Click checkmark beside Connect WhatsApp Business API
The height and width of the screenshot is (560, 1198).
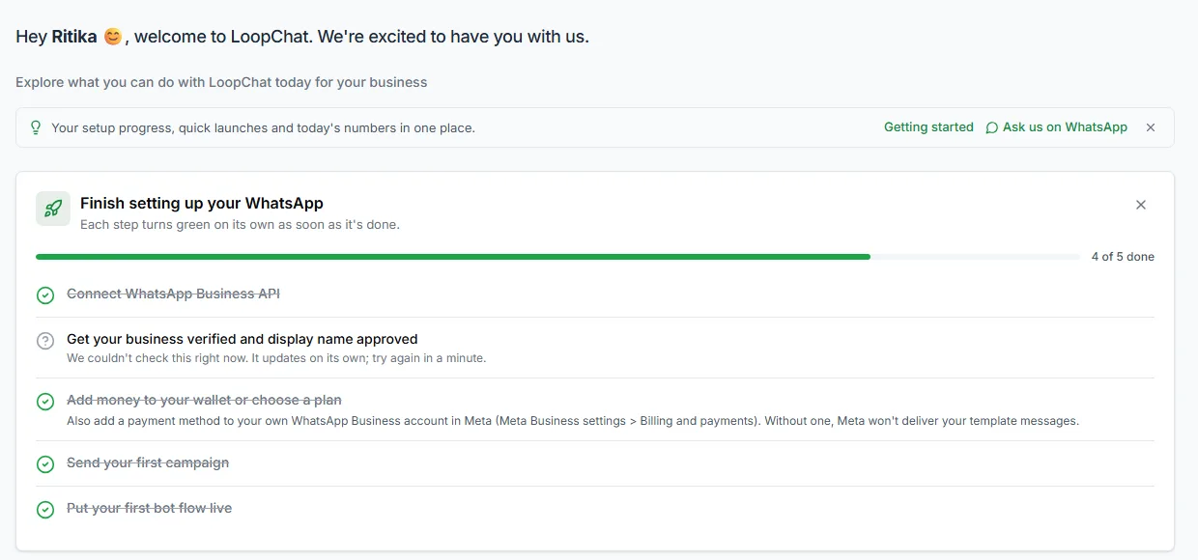[x=45, y=294]
